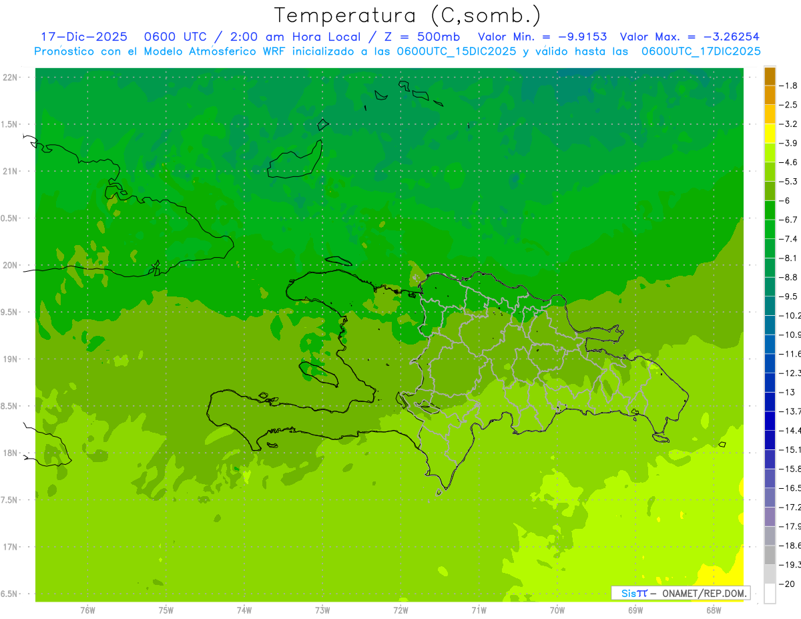
Task: Click the gray swatch between -18.6 and -19.3
Action: tap(770, 555)
